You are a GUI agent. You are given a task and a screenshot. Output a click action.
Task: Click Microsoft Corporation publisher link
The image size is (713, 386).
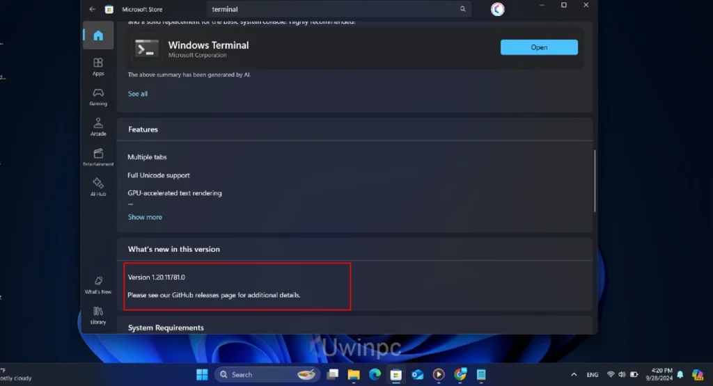[197, 55]
